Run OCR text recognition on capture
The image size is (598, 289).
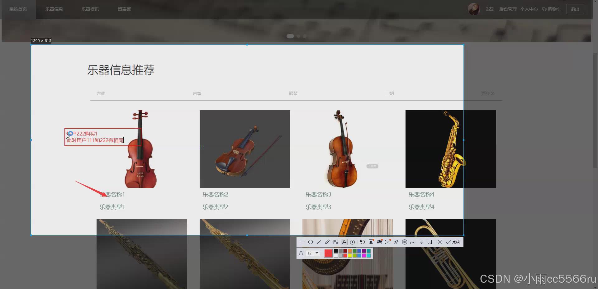(388, 242)
